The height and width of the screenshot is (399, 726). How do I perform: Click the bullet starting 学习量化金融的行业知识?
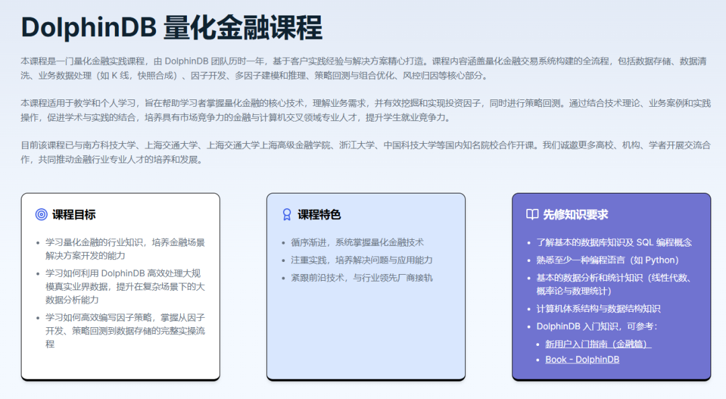click(x=125, y=249)
